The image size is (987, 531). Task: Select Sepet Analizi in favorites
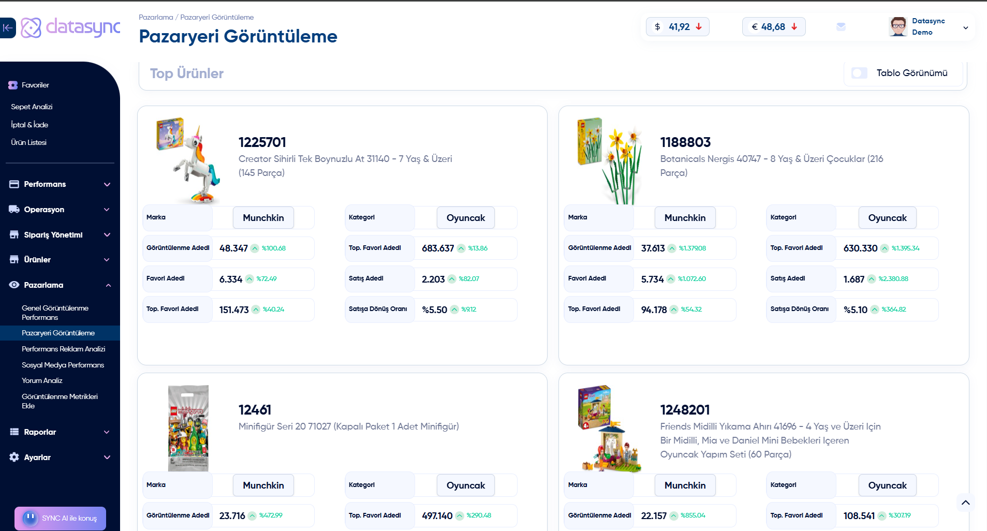(x=32, y=107)
